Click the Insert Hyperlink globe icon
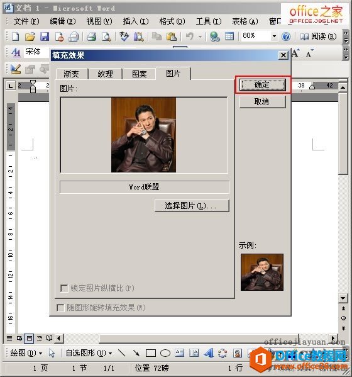The image size is (352, 377). pos(215,37)
